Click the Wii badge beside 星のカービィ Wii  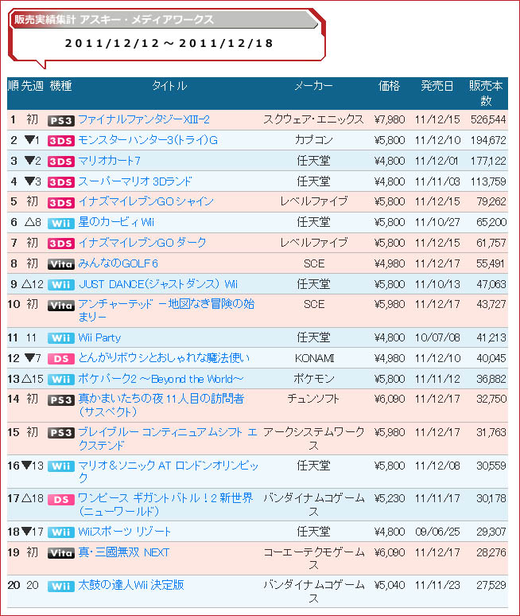click(x=61, y=224)
